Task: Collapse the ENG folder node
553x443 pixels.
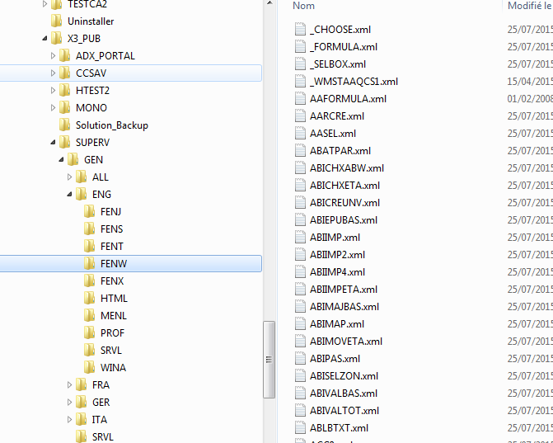Action: pos(70,195)
